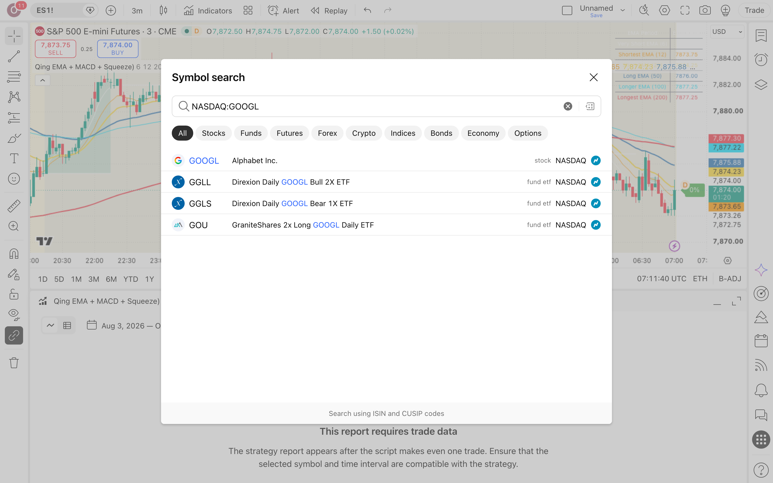Open the trash remove objects tool
This screenshot has width=773, height=483.
point(14,363)
